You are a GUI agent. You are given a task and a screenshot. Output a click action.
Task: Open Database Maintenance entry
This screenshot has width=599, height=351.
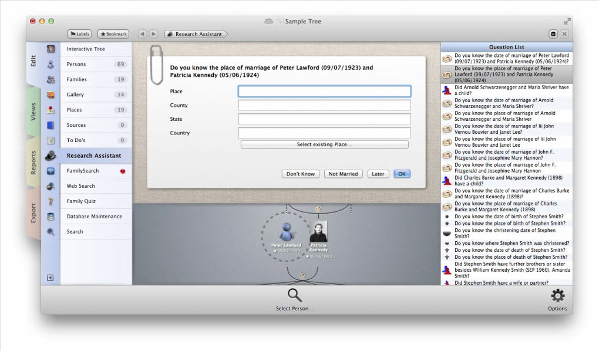(96, 217)
